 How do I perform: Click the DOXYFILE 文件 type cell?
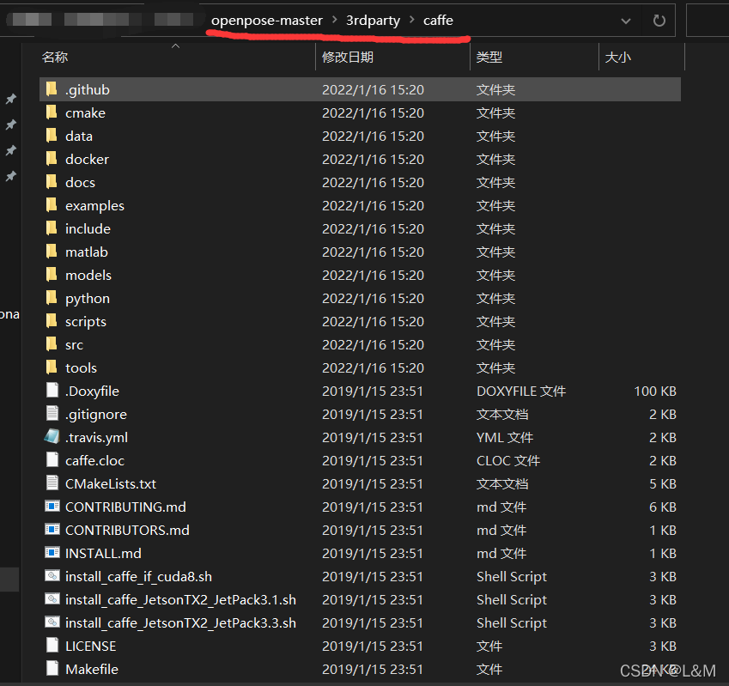[521, 392]
